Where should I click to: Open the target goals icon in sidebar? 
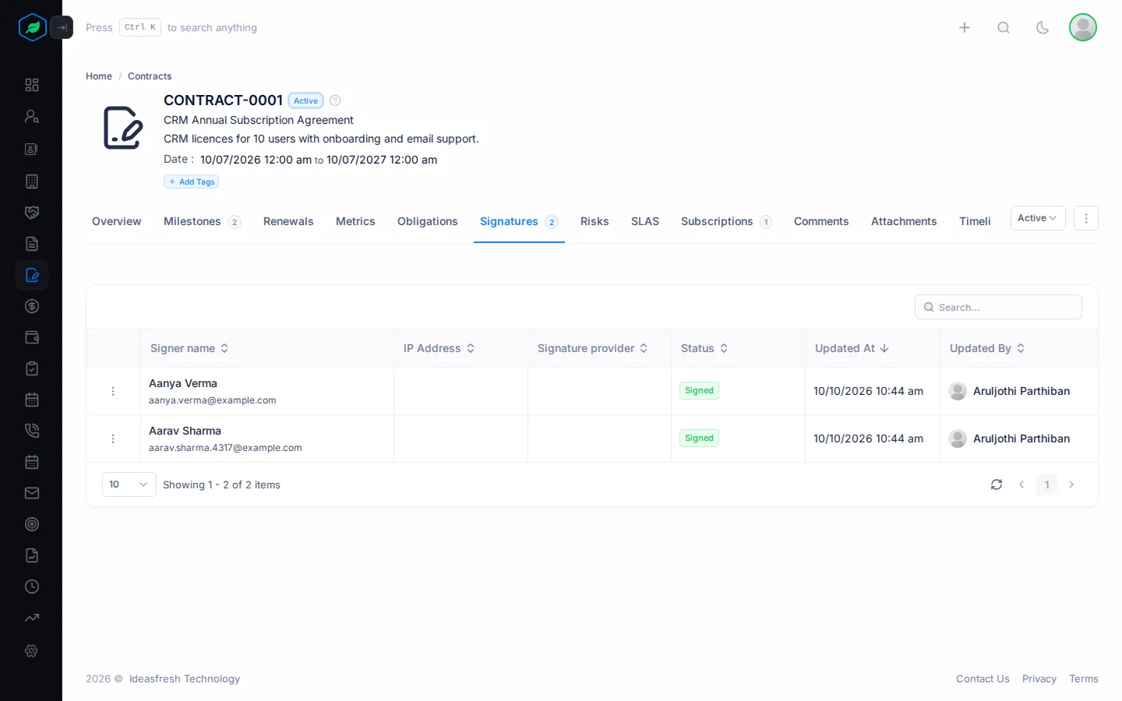(x=32, y=524)
